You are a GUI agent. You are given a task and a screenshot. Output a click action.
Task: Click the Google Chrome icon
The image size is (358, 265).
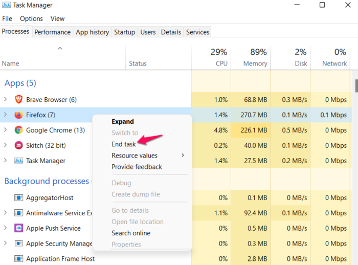click(x=19, y=130)
